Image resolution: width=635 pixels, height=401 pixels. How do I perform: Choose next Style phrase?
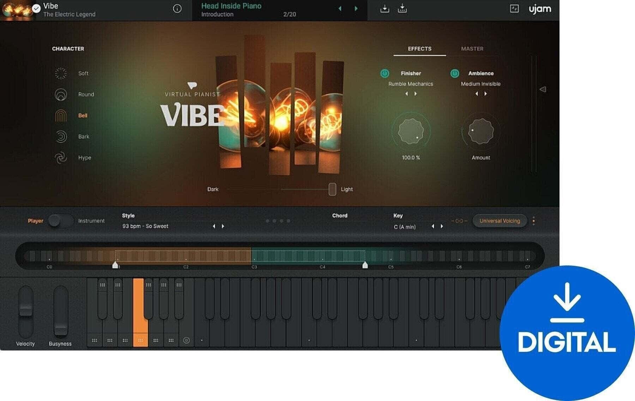[223, 226]
